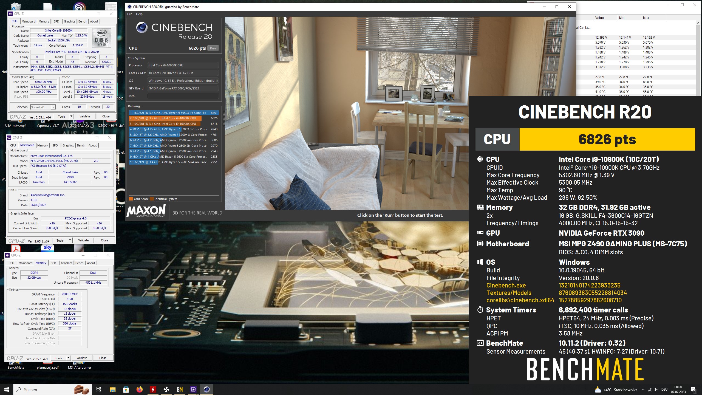Screen dimensions: 702x395
Task: Switch to the red lightning bolt taskbar app
Action: [153, 390]
